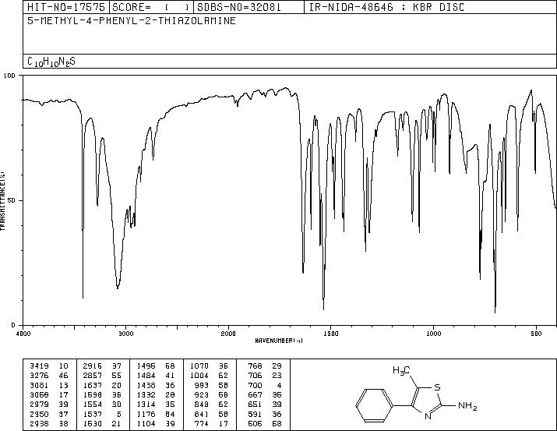Click the H3C methyl label in structure
The width and height of the screenshot is (557, 431).
coord(401,371)
